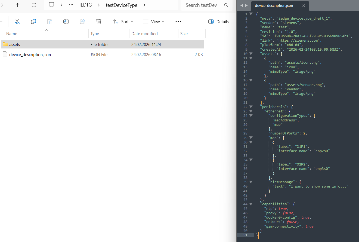Screen dimensions: 359x242
Task: Switch to device_description.json editor tab
Action: point(274,5)
